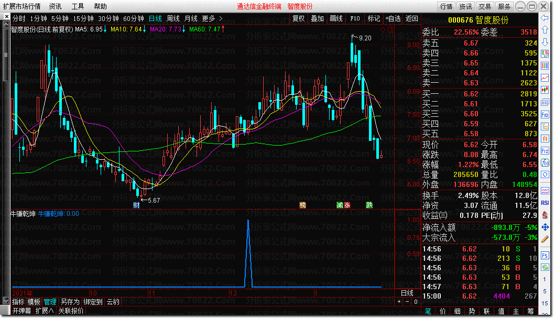
Task: Click the red dollar sign icon
Action: (545, 215)
